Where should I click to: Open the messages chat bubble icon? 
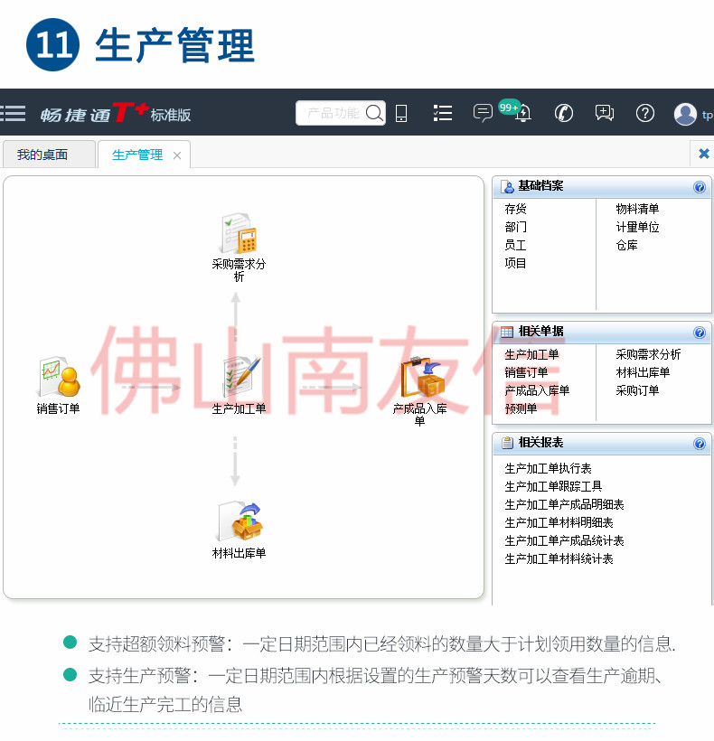click(x=483, y=114)
